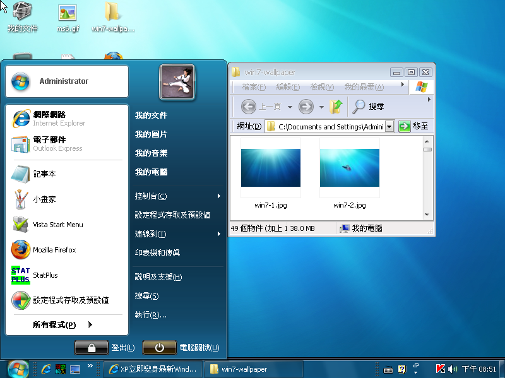Open 檢視(V) menu in explorer window
Viewport: 505px width, 378px height.
tap(322, 87)
